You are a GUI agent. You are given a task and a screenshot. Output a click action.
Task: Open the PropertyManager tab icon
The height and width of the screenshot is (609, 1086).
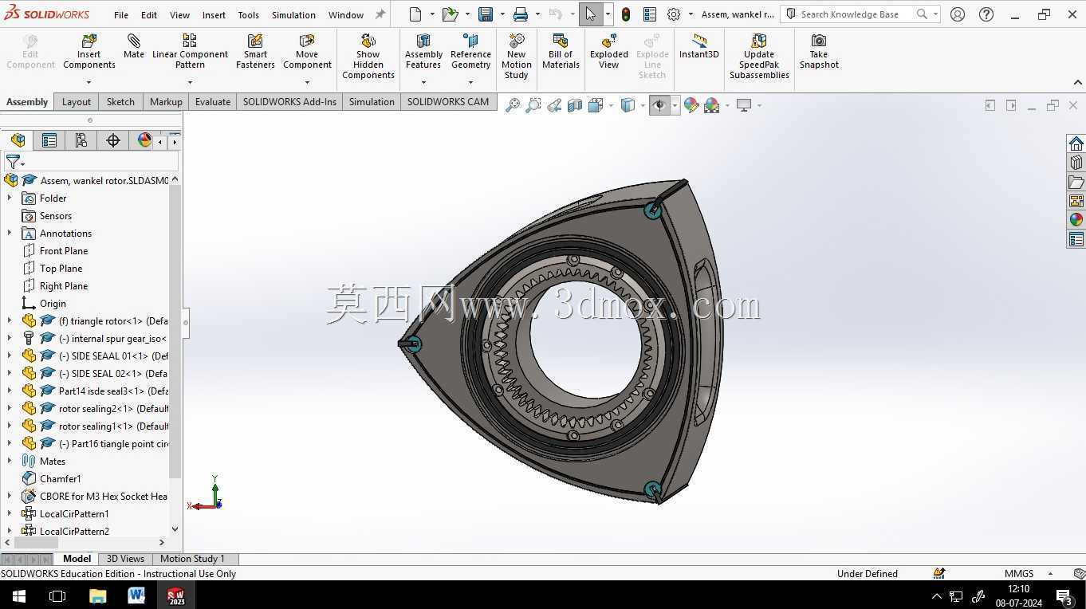tap(49, 140)
